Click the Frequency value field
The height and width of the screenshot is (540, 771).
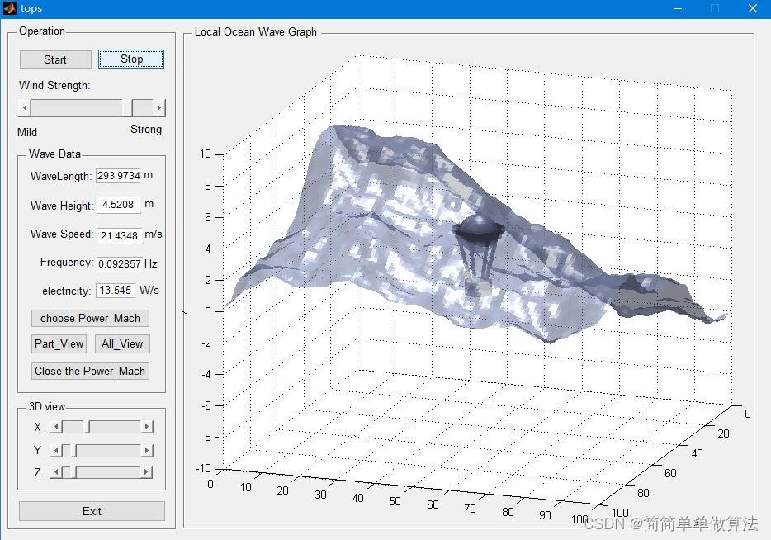click(120, 263)
